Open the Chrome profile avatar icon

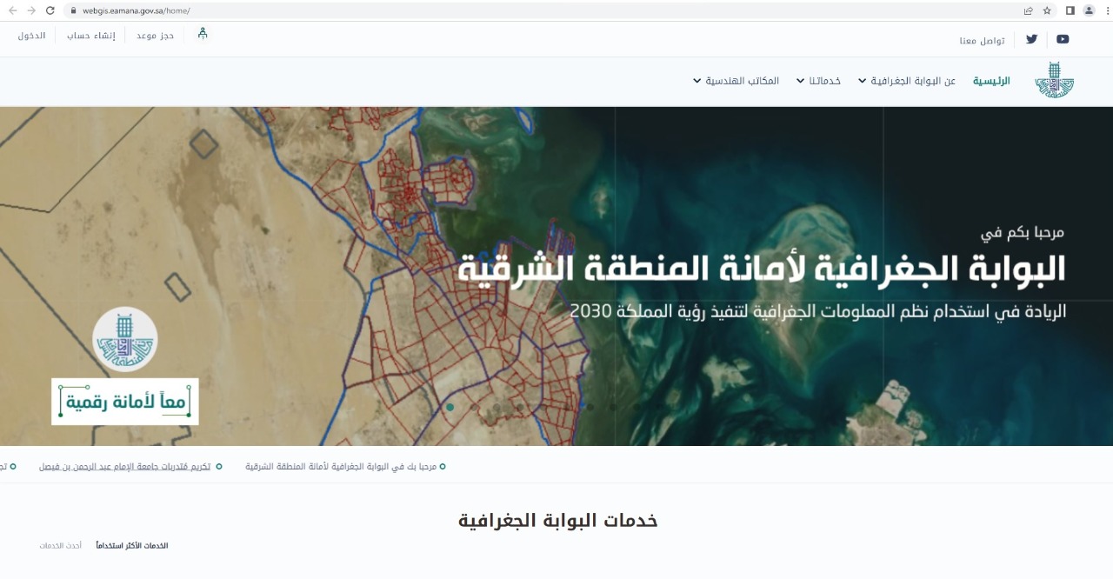[x=1088, y=10]
